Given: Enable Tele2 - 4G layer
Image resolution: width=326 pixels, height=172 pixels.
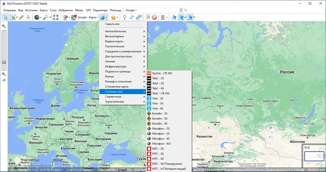Looking at the screenshot, I should click(x=169, y=88).
